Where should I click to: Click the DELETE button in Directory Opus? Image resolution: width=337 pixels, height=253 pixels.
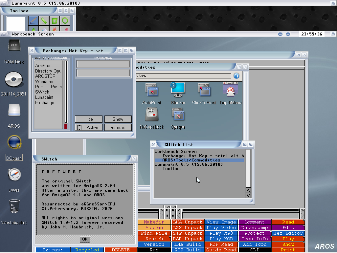click(121, 250)
